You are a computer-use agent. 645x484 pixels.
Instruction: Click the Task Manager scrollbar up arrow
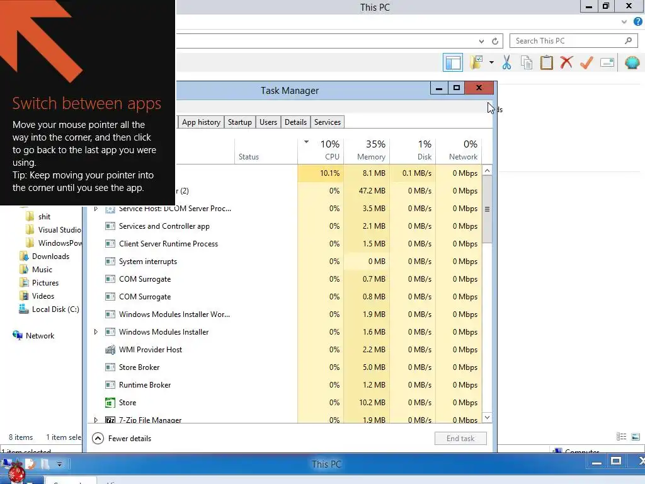tap(487, 170)
